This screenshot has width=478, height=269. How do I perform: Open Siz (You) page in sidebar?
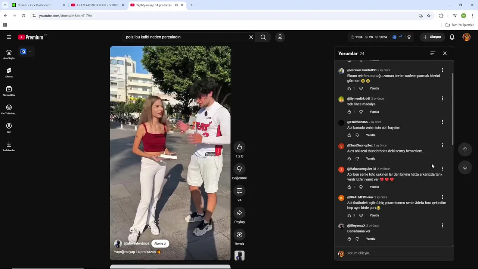(9, 128)
